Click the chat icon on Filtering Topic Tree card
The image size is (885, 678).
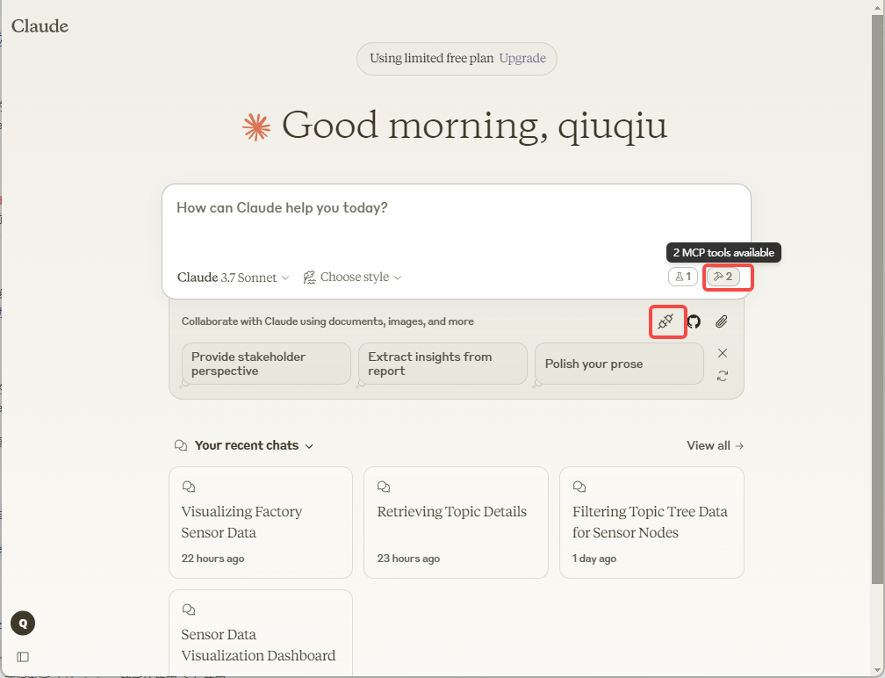click(579, 487)
